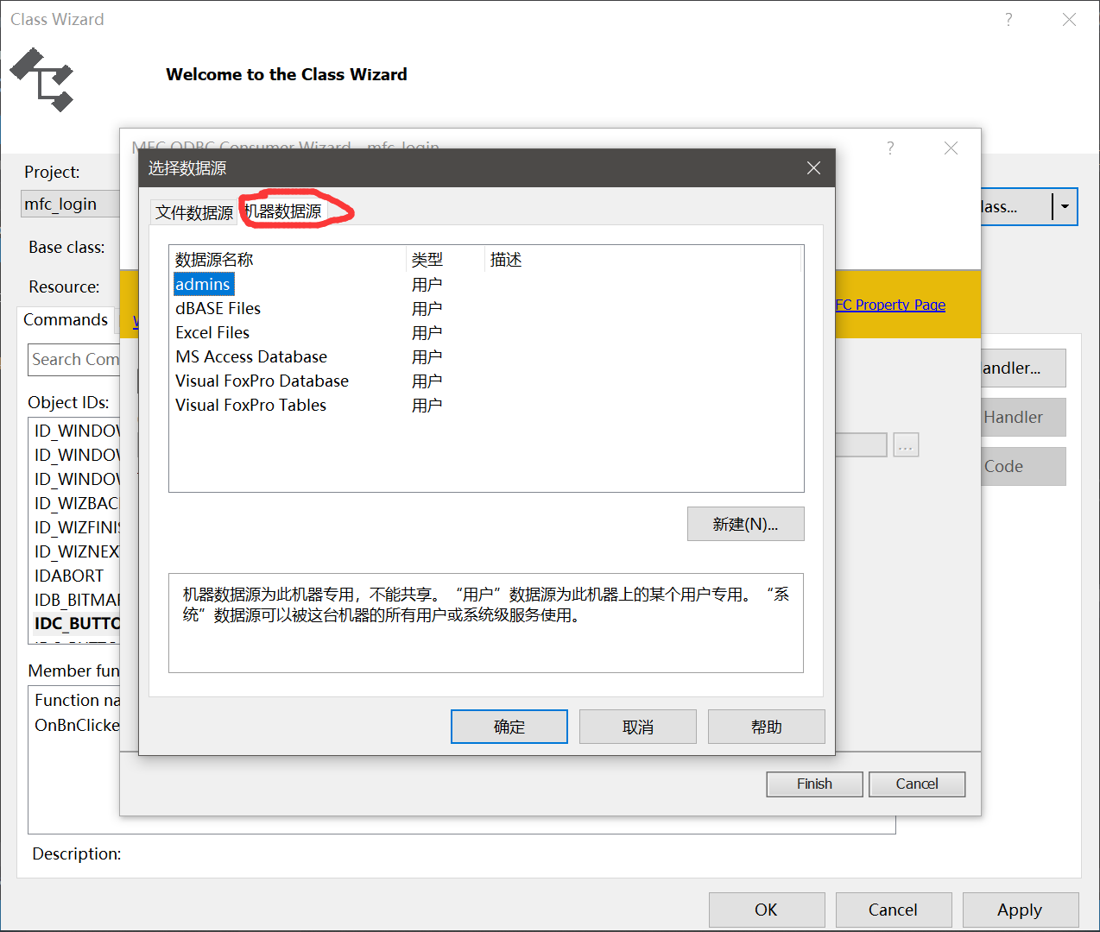1100x932 pixels.
Task: Click the Add Handler button
Action: click(x=1023, y=368)
